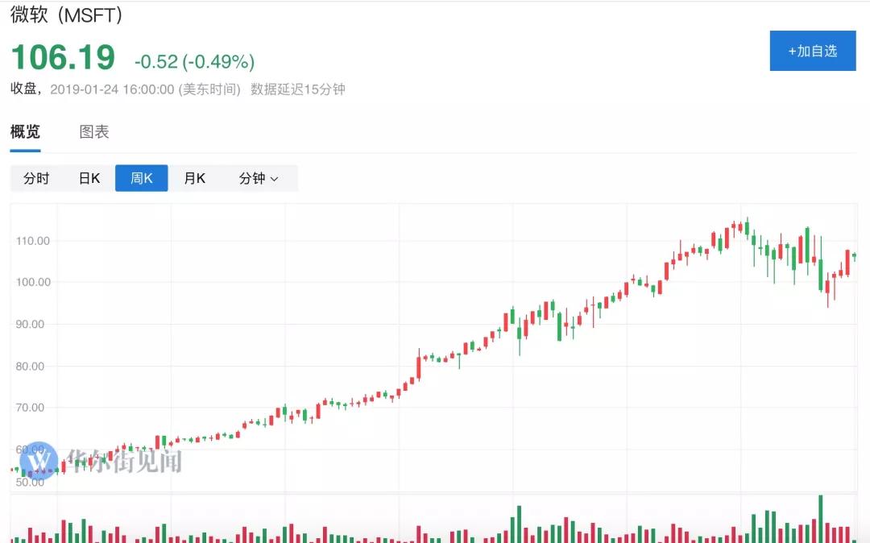Select the 分时 intraday chart mode
The height and width of the screenshot is (543, 870).
36,178
